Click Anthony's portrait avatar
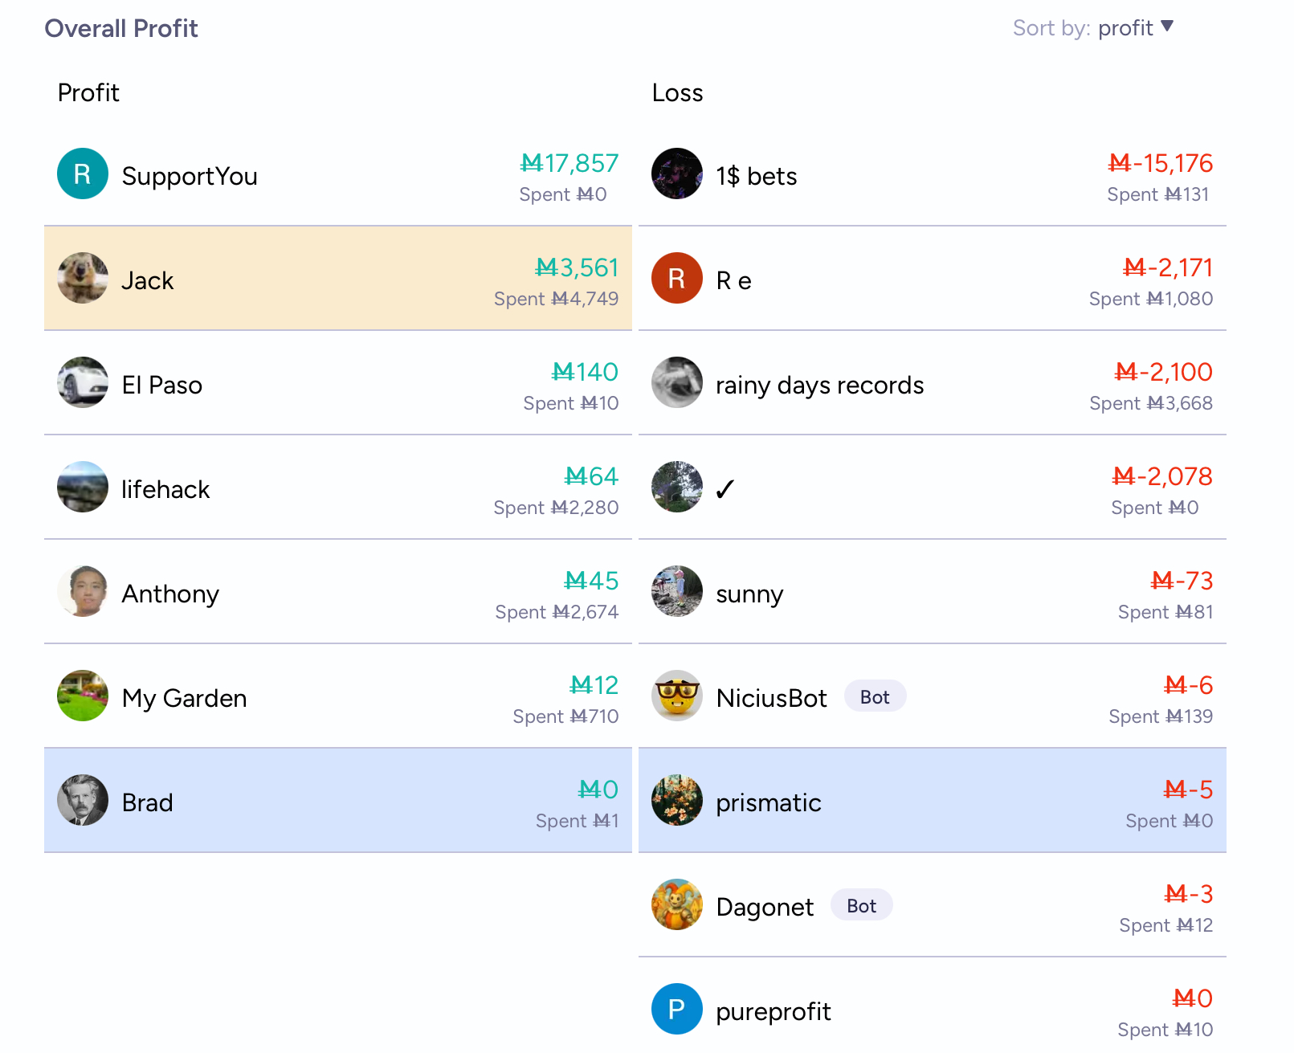The height and width of the screenshot is (1053, 1294). click(83, 591)
